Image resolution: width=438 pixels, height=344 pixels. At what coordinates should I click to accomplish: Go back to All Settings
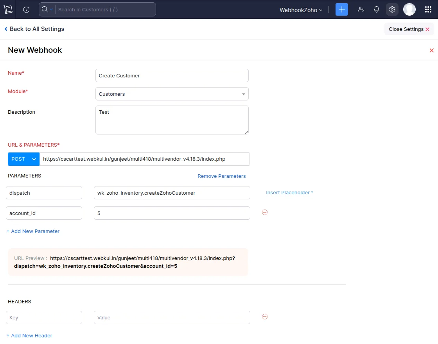[x=34, y=29]
